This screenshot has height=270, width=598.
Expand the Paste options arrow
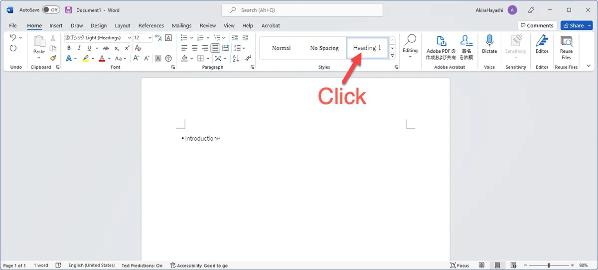[39, 57]
